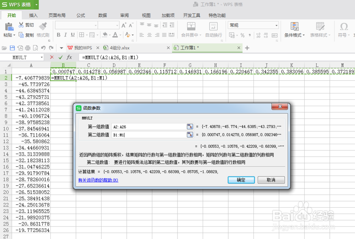Image resolution: width=355 pixels, height=239 pixels.
Task: Click the range selector beside A2:A26
Action: tap(190, 126)
